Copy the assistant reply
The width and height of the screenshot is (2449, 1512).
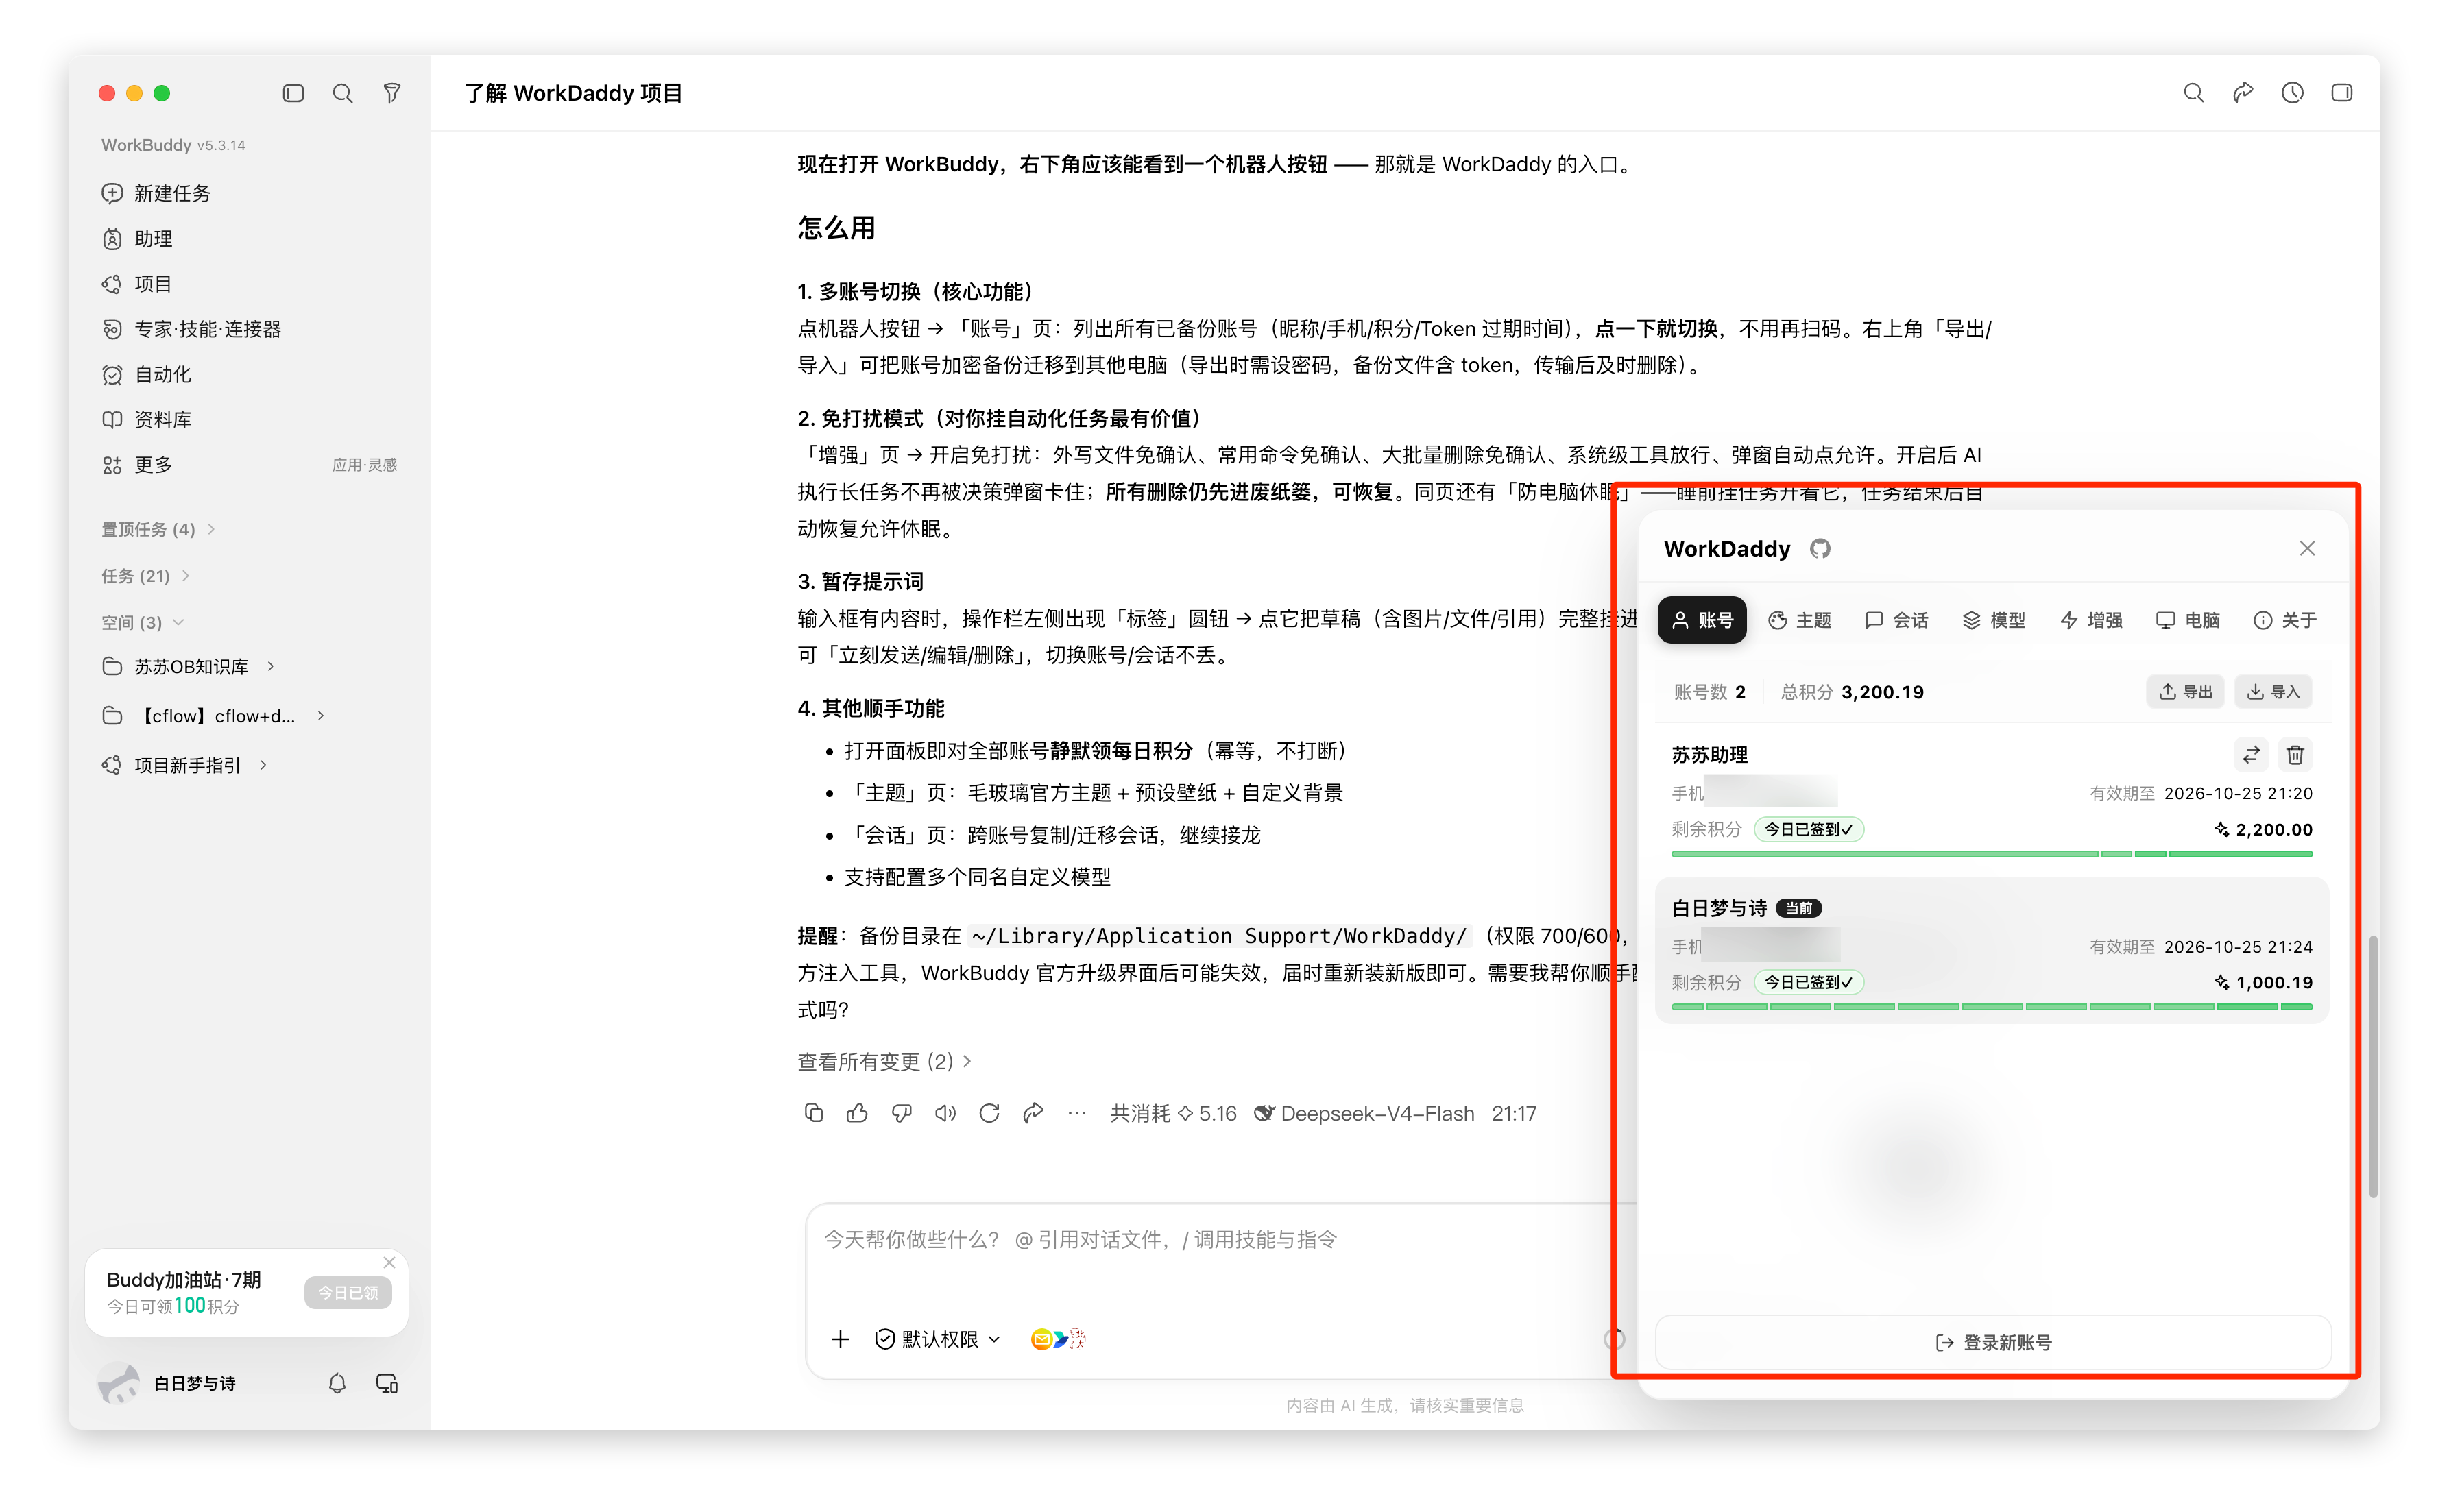pyautogui.click(x=813, y=1113)
